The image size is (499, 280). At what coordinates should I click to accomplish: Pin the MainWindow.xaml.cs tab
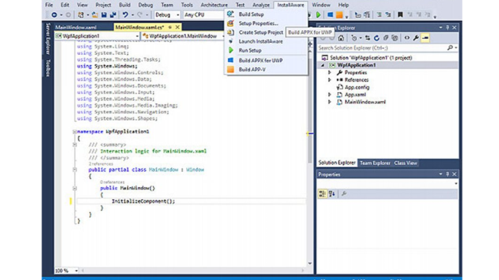(x=170, y=27)
